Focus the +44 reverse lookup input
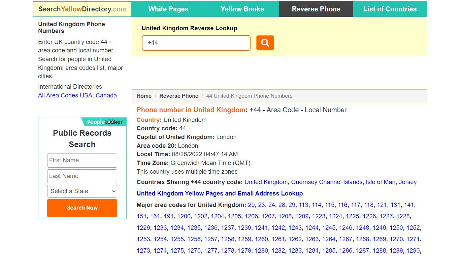This screenshot has width=460, height=258. [x=196, y=43]
